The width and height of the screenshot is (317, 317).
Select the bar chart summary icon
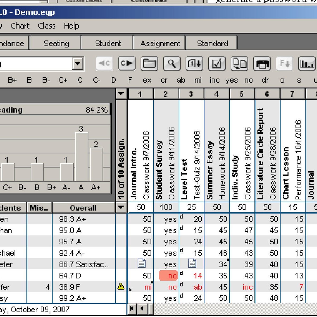307,63
